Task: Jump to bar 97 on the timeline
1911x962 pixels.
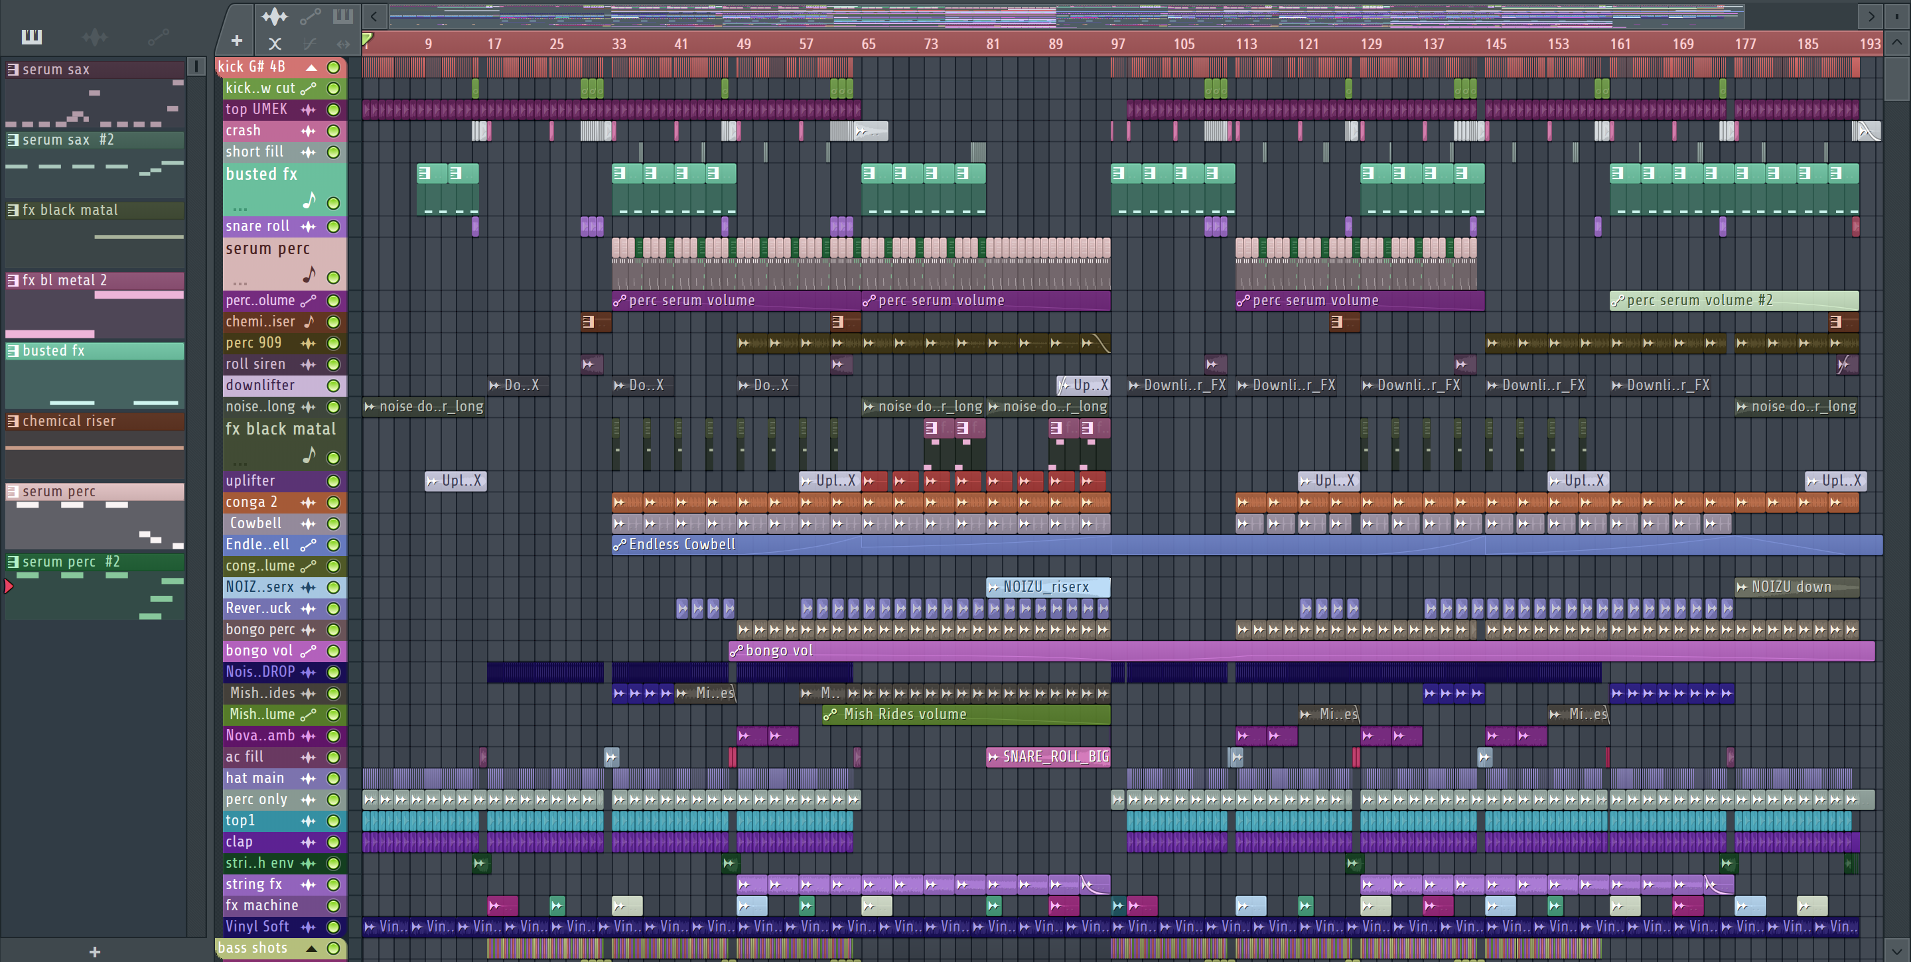Action: click(1117, 44)
